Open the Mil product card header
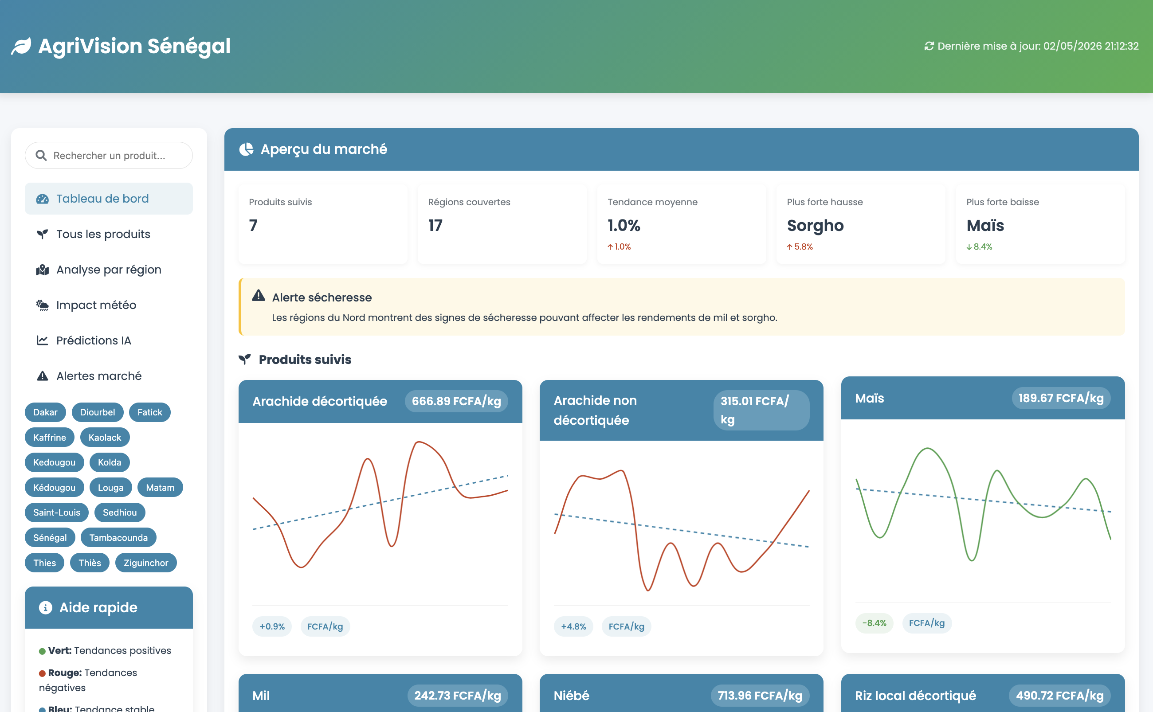This screenshot has height=712, width=1153. (380, 694)
